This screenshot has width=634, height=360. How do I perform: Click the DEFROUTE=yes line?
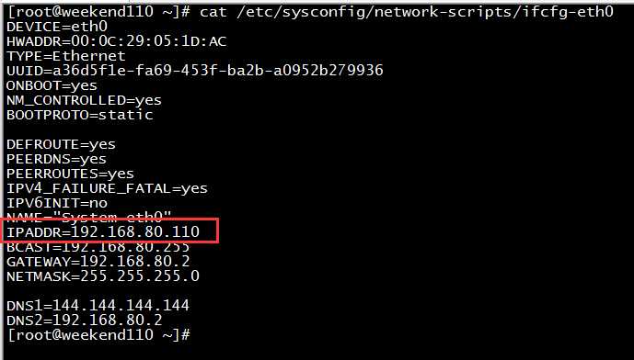(x=61, y=144)
